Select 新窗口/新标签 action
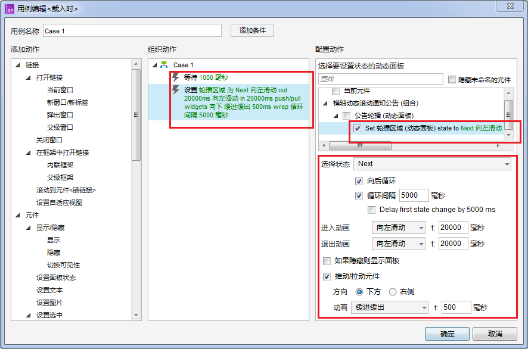 click(x=67, y=102)
